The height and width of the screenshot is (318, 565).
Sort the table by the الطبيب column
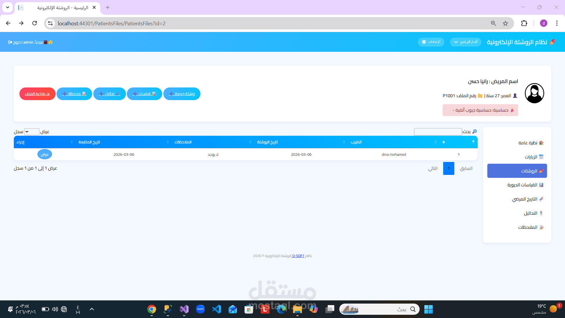click(x=356, y=142)
